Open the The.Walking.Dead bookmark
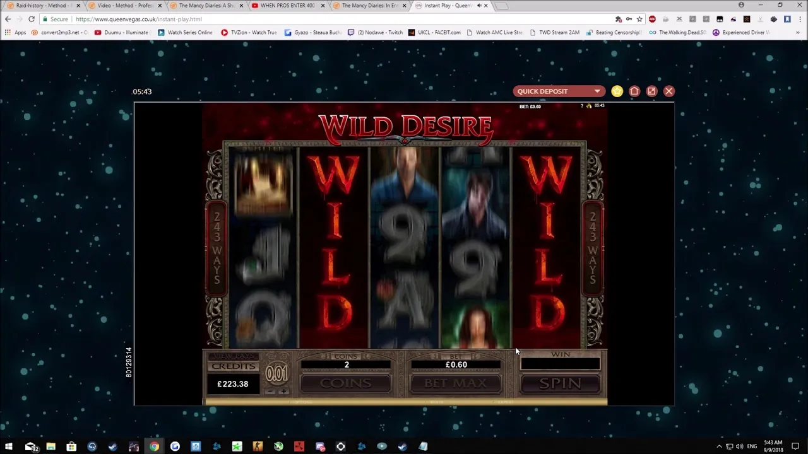 (677, 32)
